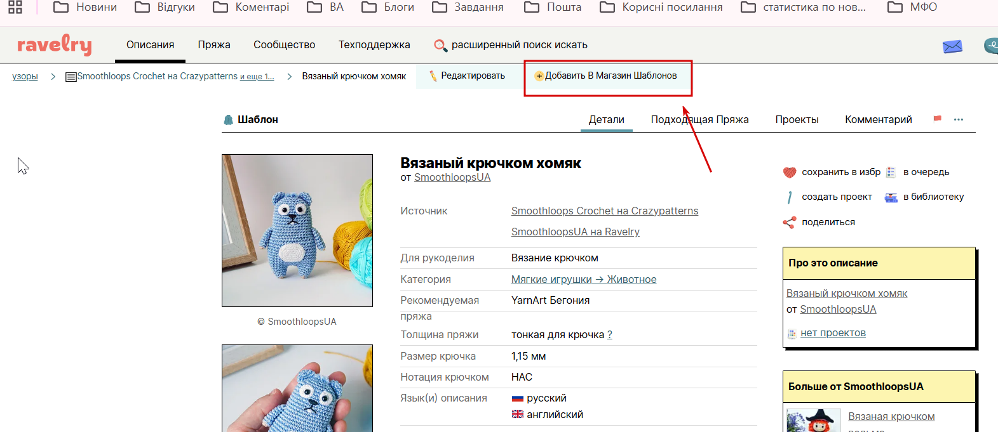
Task: Switch to the Подходящая Пряжа tab
Action: coord(699,119)
